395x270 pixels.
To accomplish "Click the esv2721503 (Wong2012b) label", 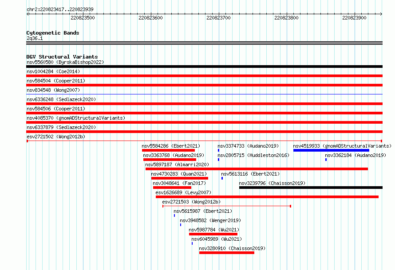I will click(191, 202).
